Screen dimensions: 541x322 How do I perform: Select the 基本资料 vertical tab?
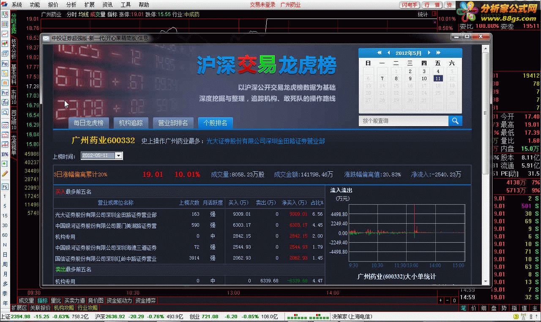pos(14,74)
